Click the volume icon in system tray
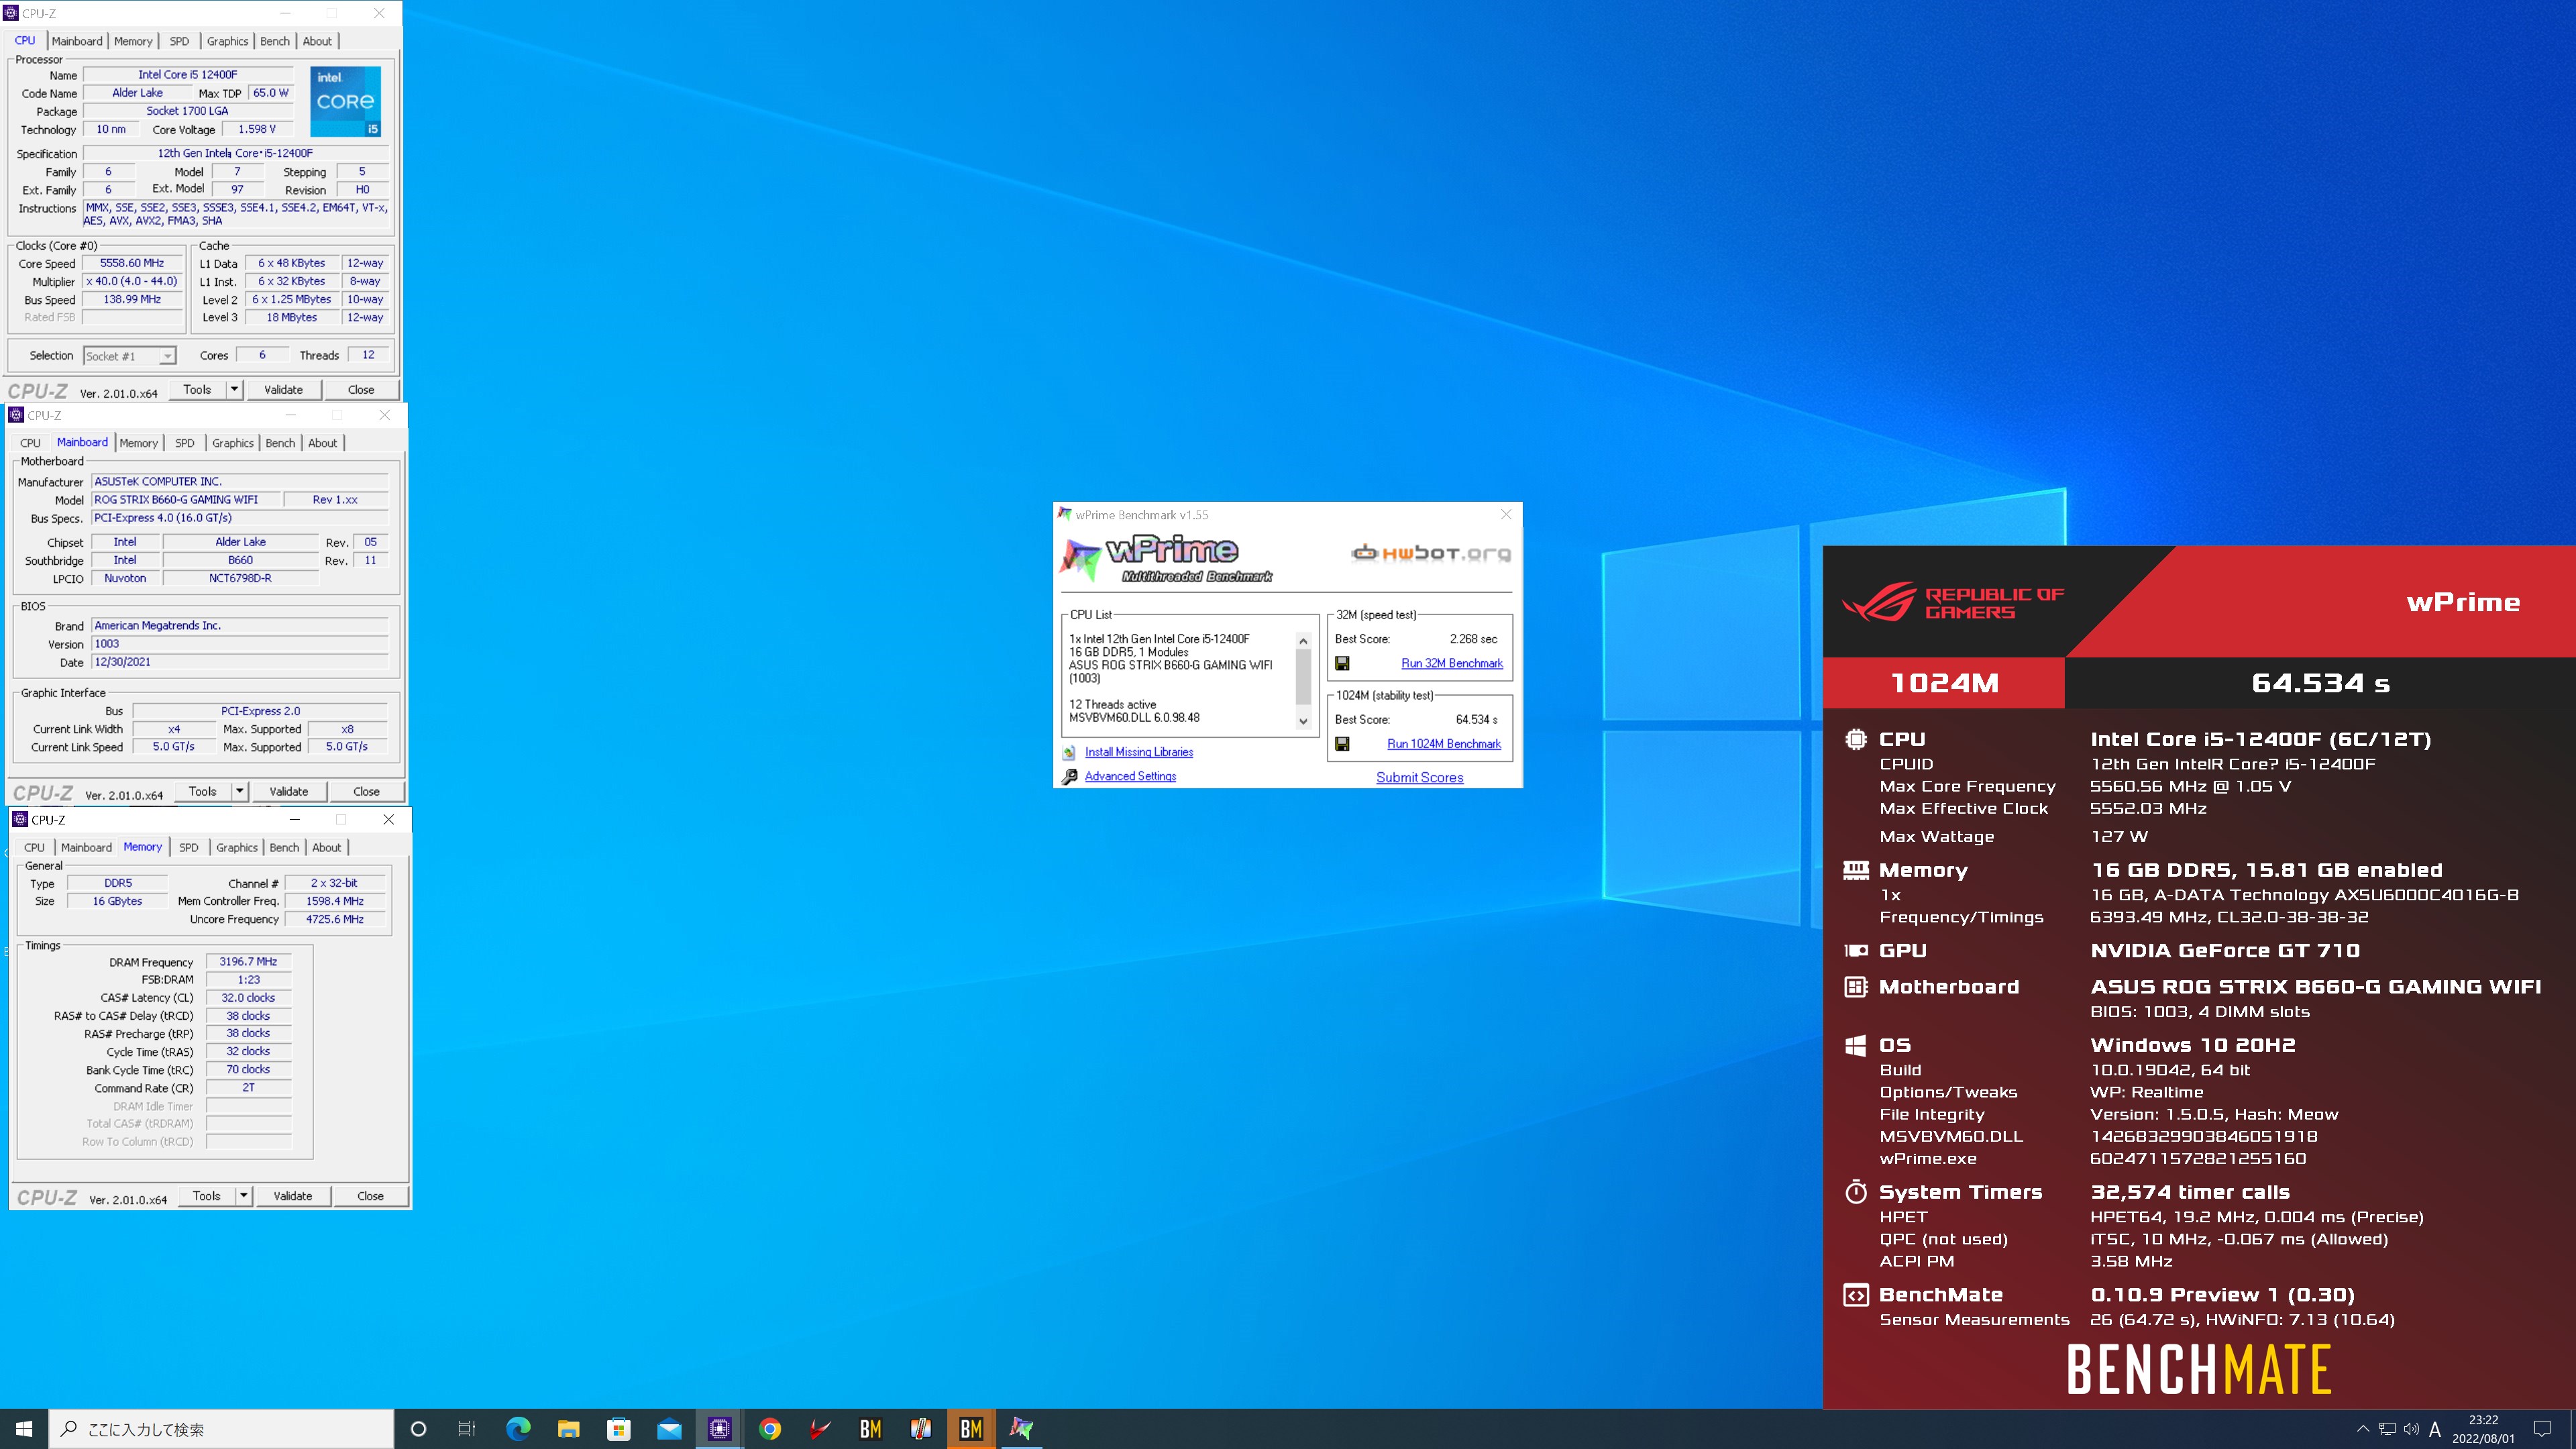The height and width of the screenshot is (1449, 2576). [x=2411, y=1429]
